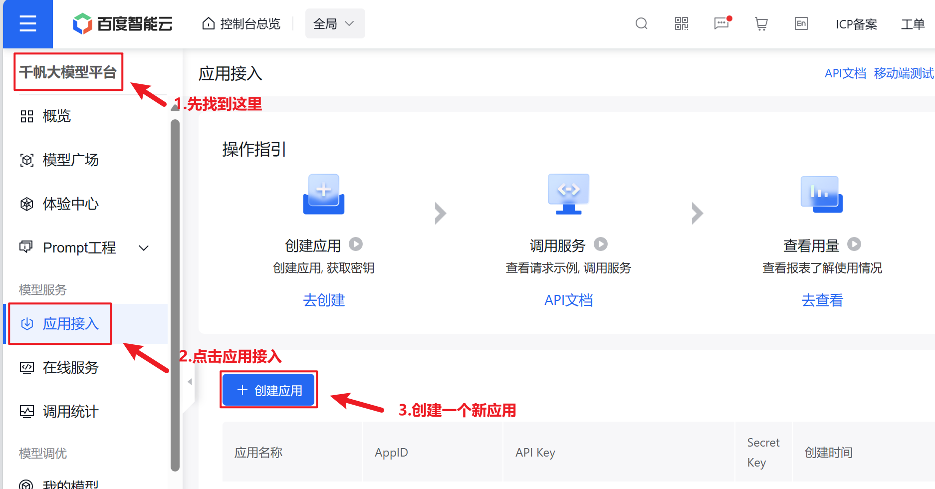Open the messages icon with red dot

click(721, 23)
